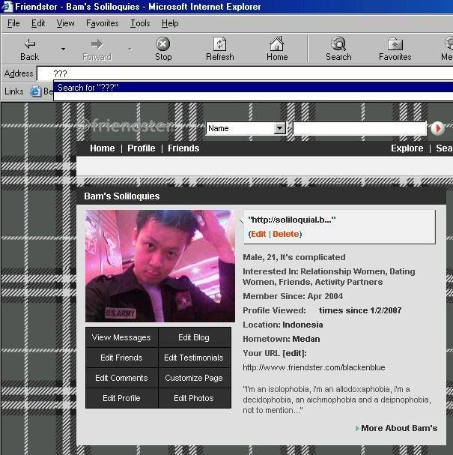Open the View menu
Image resolution: width=453 pixels, height=455 pixels.
(65, 23)
